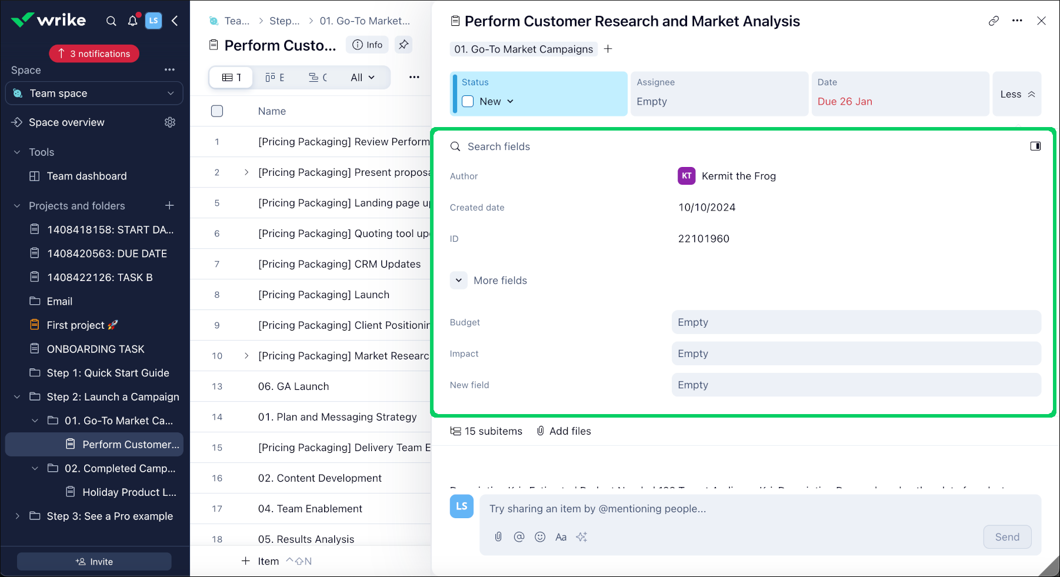The width and height of the screenshot is (1060, 577).
Task: Copy task link using chain icon
Action: (x=994, y=21)
